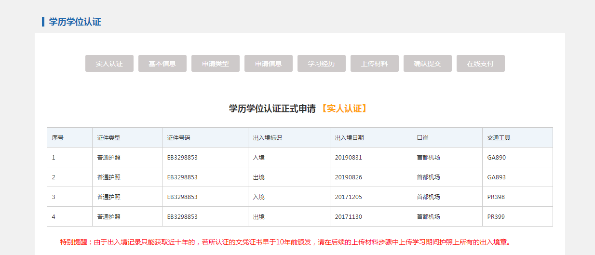The height and width of the screenshot is (255, 595).
Task: Select the 基本信息 step
Action: coord(162,64)
